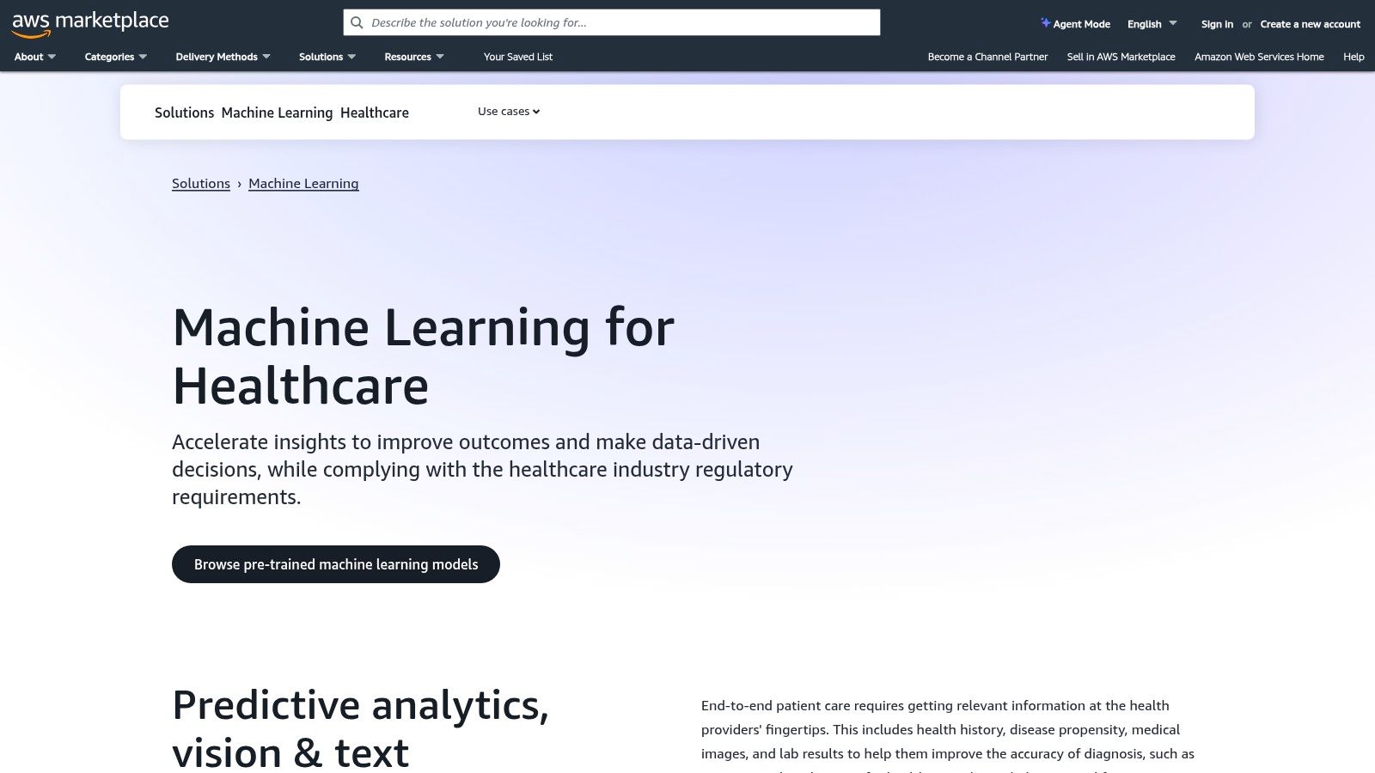Go to Amazon Web Services Home

1259,57
